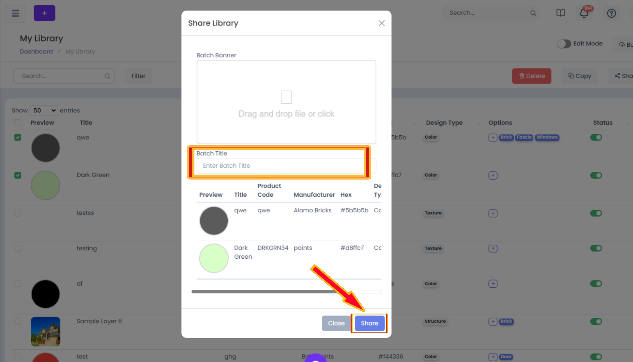Click Alamo Bricks manufacturer cell
The width and height of the screenshot is (633, 362).
coord(312,210)
